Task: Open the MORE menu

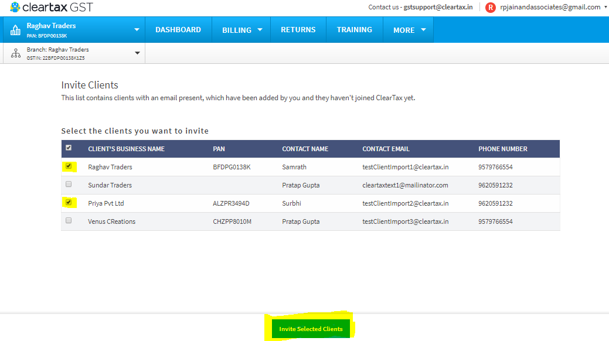Action: tap(408, 30)
